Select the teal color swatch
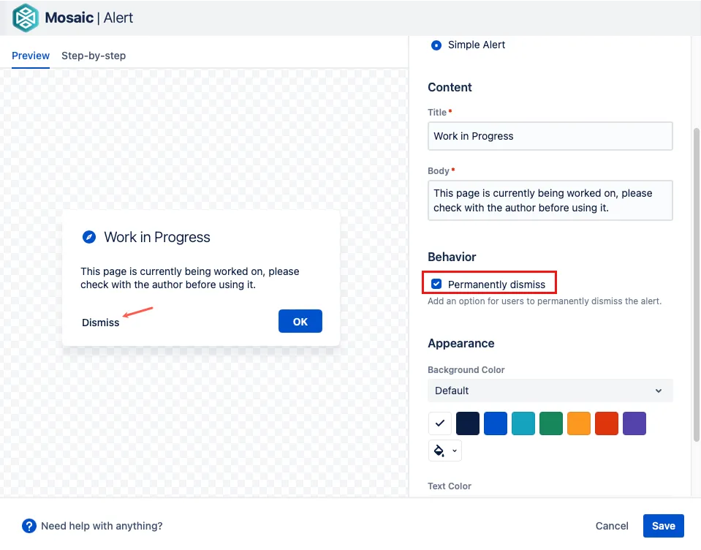 click(x=523, y=423)
